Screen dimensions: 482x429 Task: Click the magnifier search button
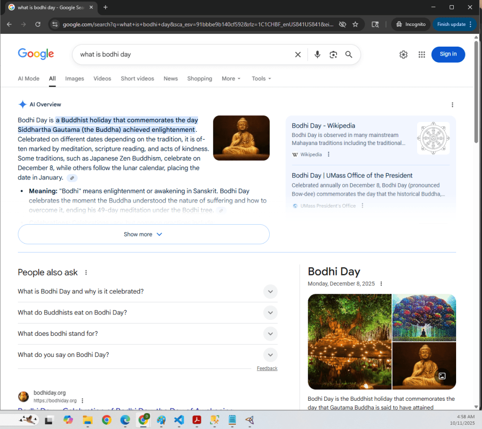[349, 55]
